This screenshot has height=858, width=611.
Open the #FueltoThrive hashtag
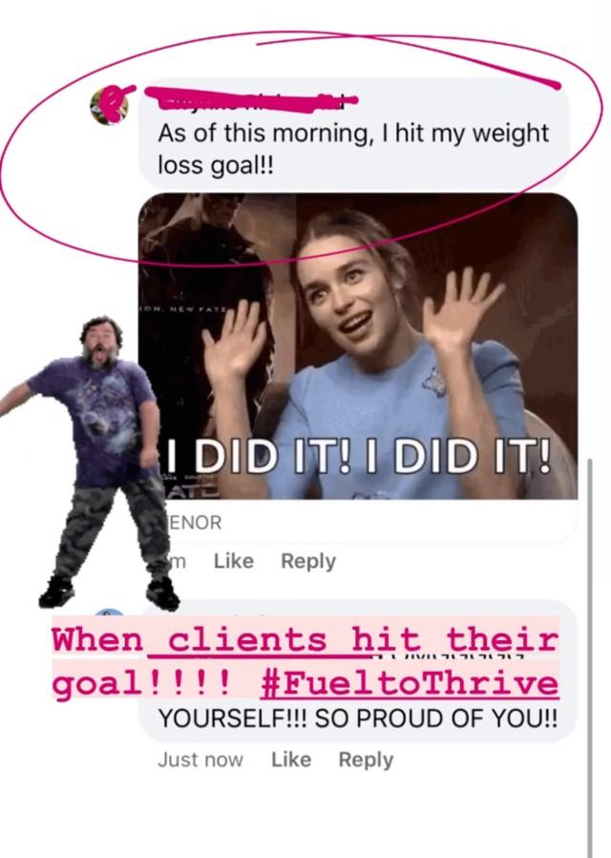click(410, 684)
